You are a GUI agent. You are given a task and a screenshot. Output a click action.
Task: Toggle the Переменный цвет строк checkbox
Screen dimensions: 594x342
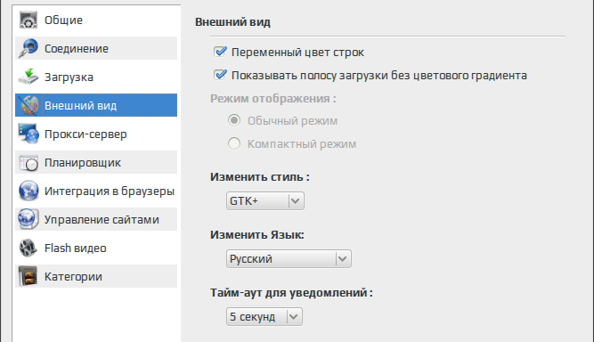(220, 52)
